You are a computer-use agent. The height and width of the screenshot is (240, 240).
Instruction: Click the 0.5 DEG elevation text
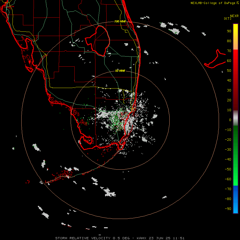pos(121,238)
